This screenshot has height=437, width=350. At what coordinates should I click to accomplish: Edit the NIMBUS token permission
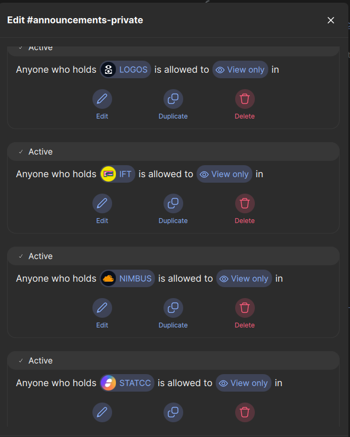point(102,308)
